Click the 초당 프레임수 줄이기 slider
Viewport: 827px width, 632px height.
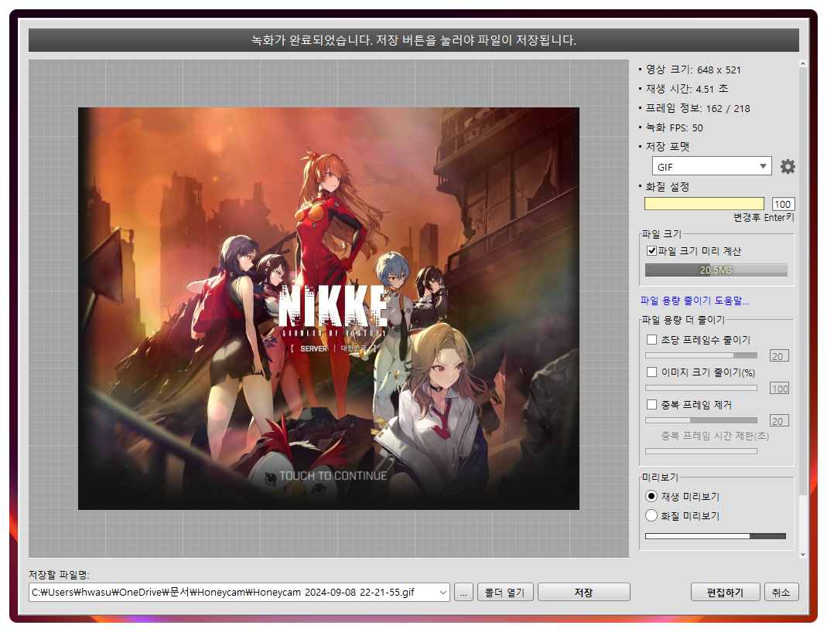coord(701,355)
